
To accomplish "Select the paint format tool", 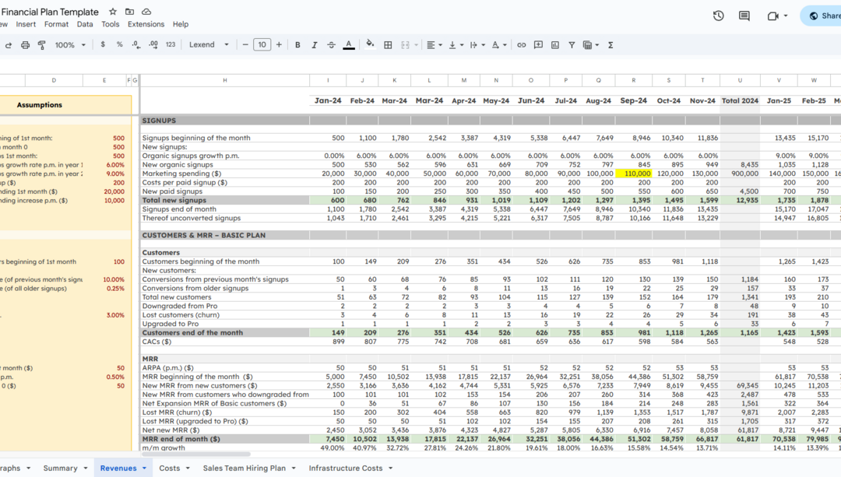I will click(x=42, y=45).
